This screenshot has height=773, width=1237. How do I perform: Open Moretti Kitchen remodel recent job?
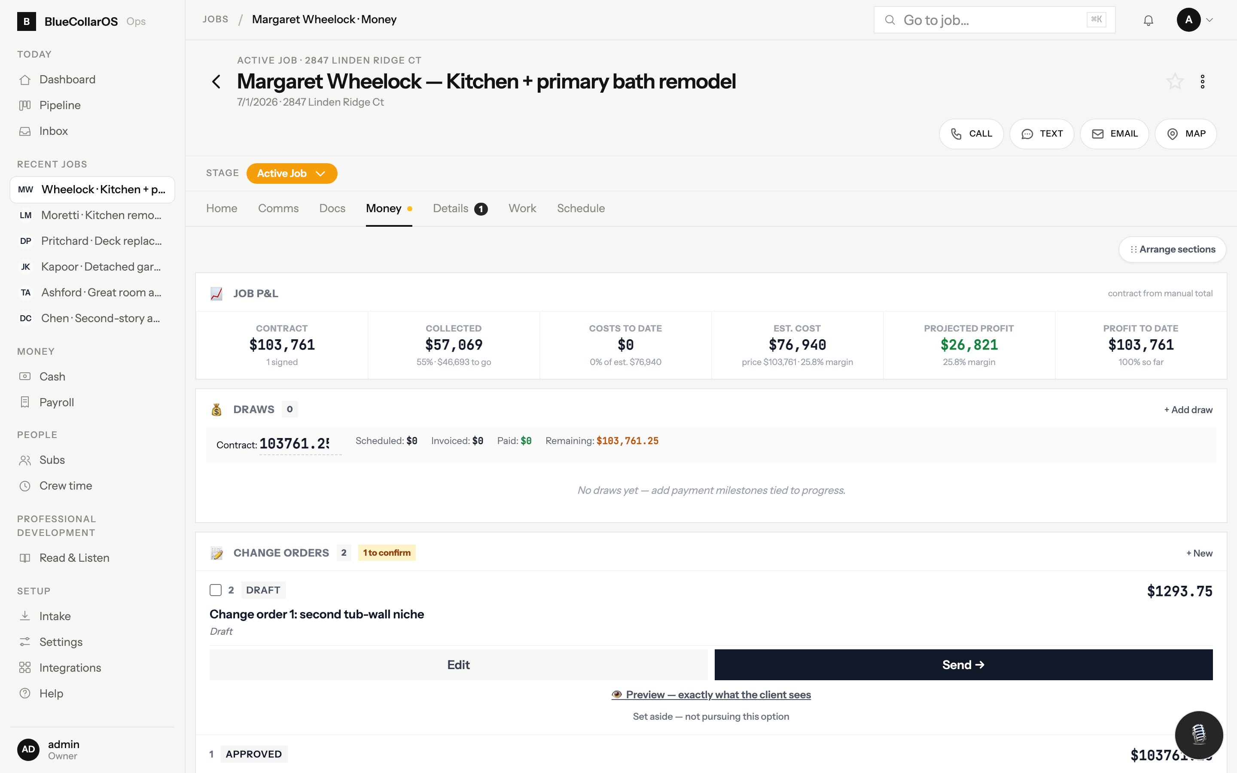(92, 215)
